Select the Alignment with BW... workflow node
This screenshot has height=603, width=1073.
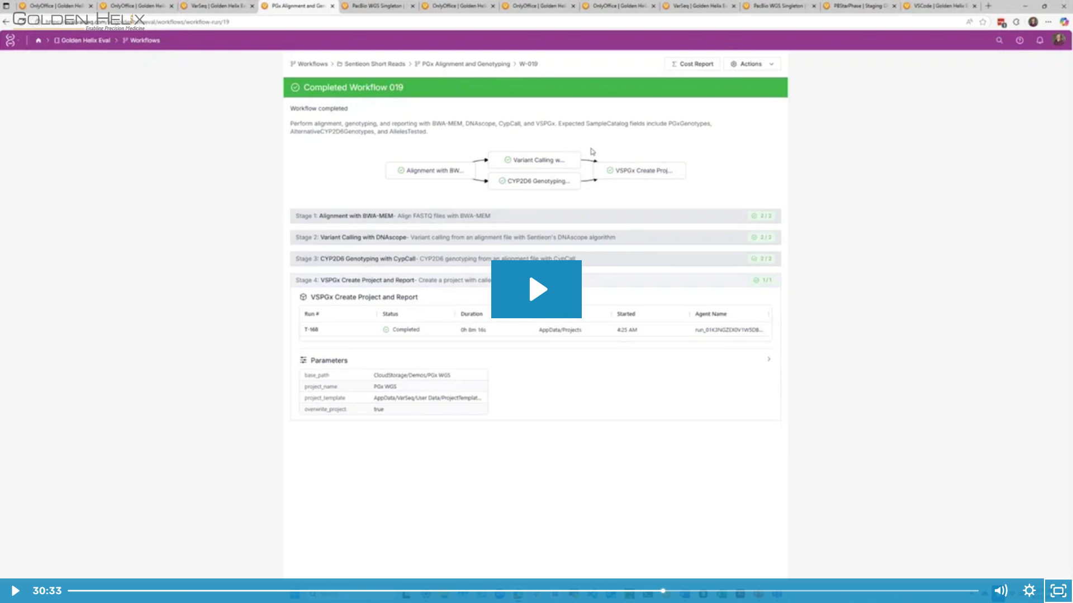tap(431, 170)
